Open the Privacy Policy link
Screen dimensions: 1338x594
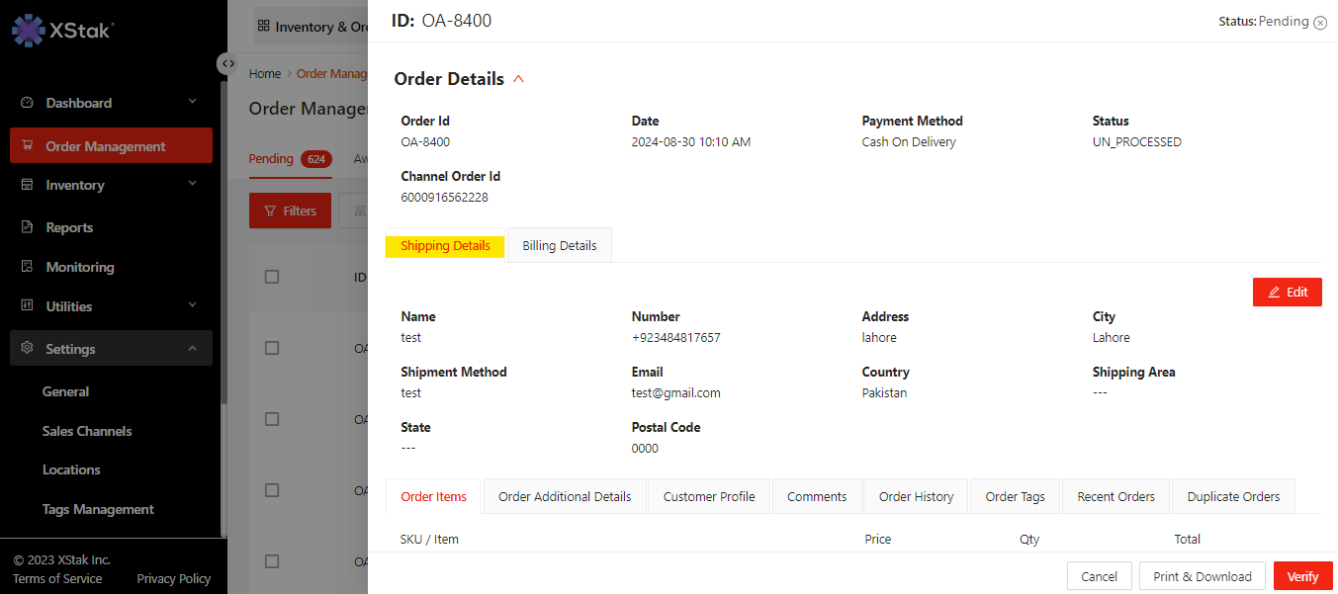click(x=173, y=578)
